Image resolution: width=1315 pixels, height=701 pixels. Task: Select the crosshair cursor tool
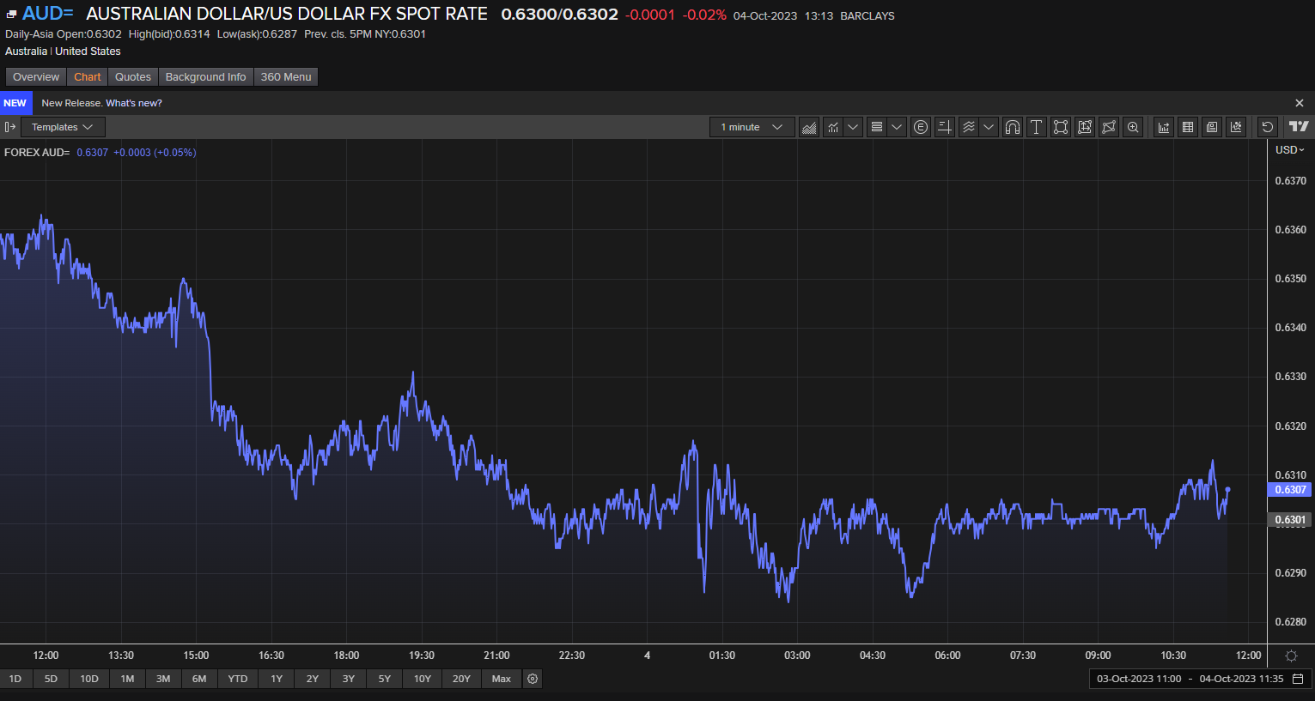coord(945,127)
